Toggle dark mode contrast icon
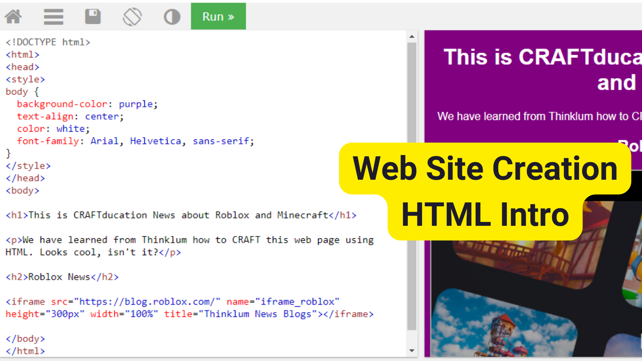The width and height of the screenshot is (642, 361). coord(172,17)
